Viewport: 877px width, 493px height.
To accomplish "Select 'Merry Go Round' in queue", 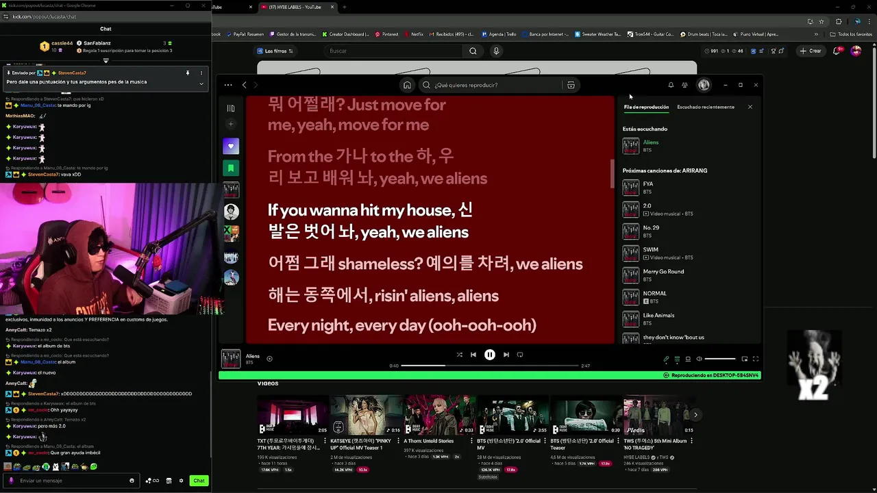I will coord(689,275).
